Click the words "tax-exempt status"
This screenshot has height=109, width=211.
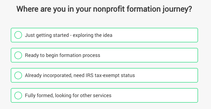point(115,75)
